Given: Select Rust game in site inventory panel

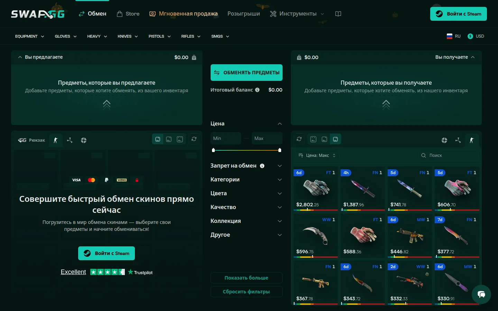Looking at the screenshot, I should (458, 140).
